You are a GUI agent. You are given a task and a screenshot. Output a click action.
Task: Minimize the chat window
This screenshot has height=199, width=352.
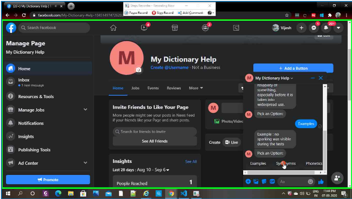313,78
